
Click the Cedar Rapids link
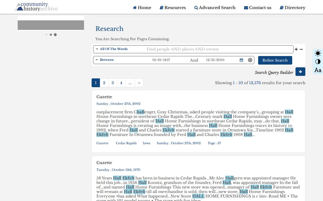(126, 143)
